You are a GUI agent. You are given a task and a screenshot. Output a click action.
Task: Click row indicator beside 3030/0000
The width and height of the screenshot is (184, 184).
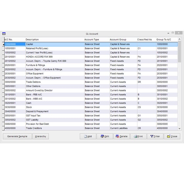[x=3, y=107]
